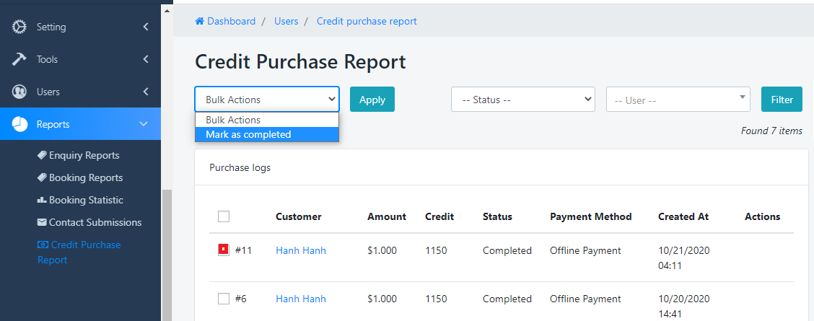This screenshot has height=321, width=814.
Task: Click the Setting gear icon in sidebar
Action: [19, 27]
